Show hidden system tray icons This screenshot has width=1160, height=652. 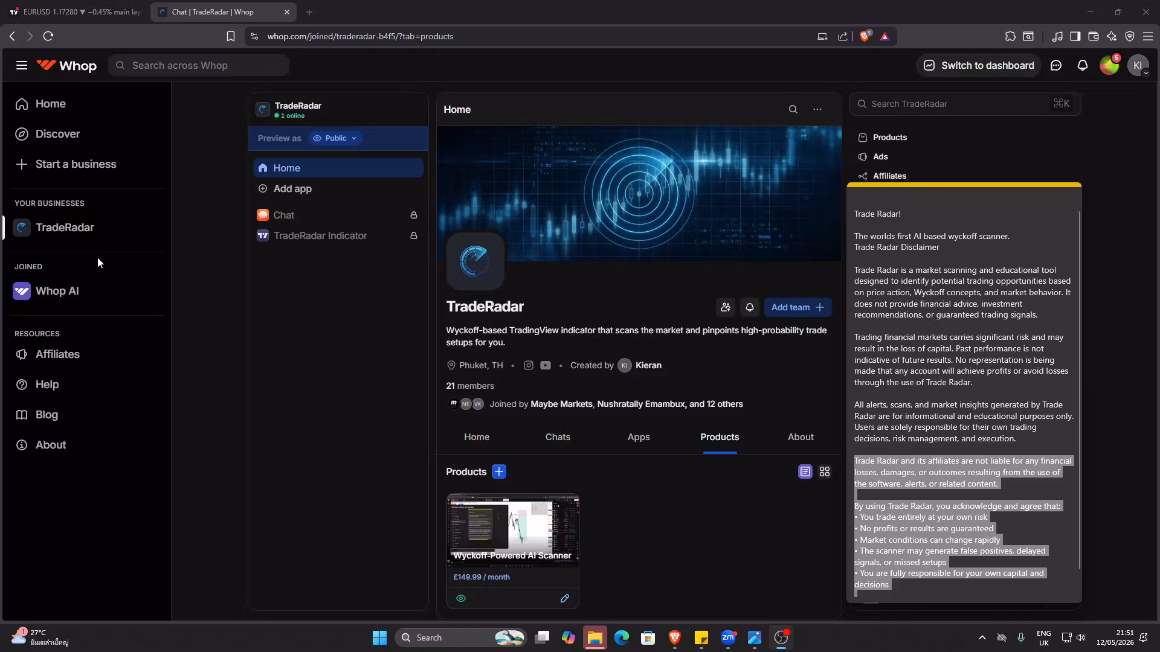pyautogui.click(x=982, y=638)
